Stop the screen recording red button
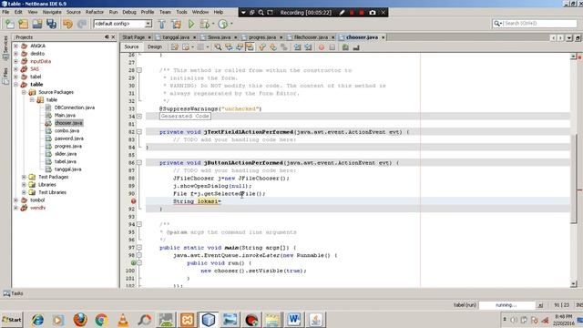This screenshot has height=328, width=583. (361, 12)
